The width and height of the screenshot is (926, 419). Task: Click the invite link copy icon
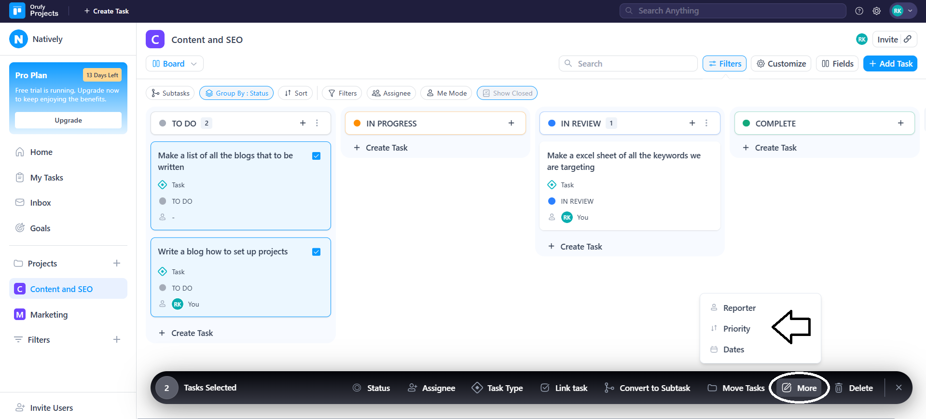tap(908, 39)
